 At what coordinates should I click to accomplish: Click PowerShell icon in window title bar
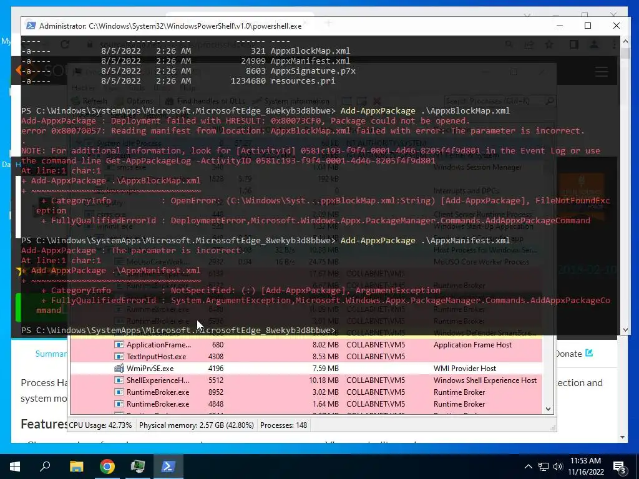(x=31, y=26)
